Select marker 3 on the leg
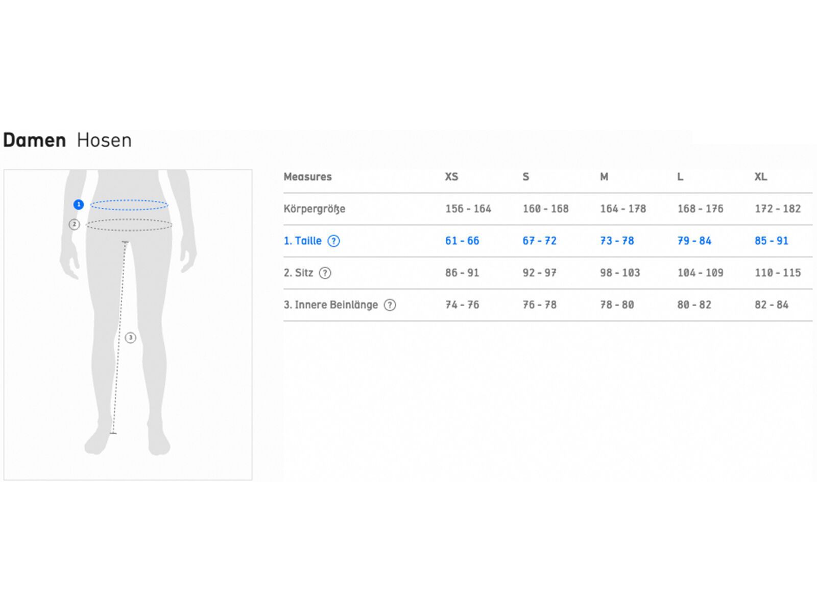Viewport: 817px width, 613px height. pyautogui.click(x=131, y=338)
